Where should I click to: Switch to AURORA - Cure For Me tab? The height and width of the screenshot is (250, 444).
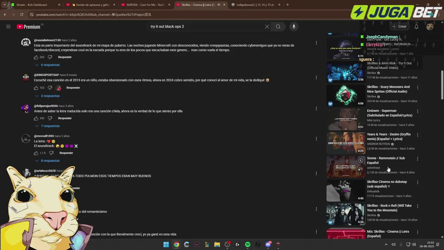click(146, 5)
